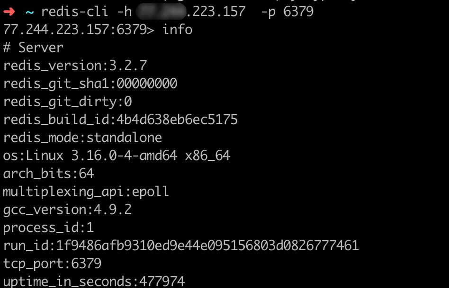This screenshot has height=288, width=449.
Task: Click the arch_bits:64 line
Action: (x=48, y=174)
